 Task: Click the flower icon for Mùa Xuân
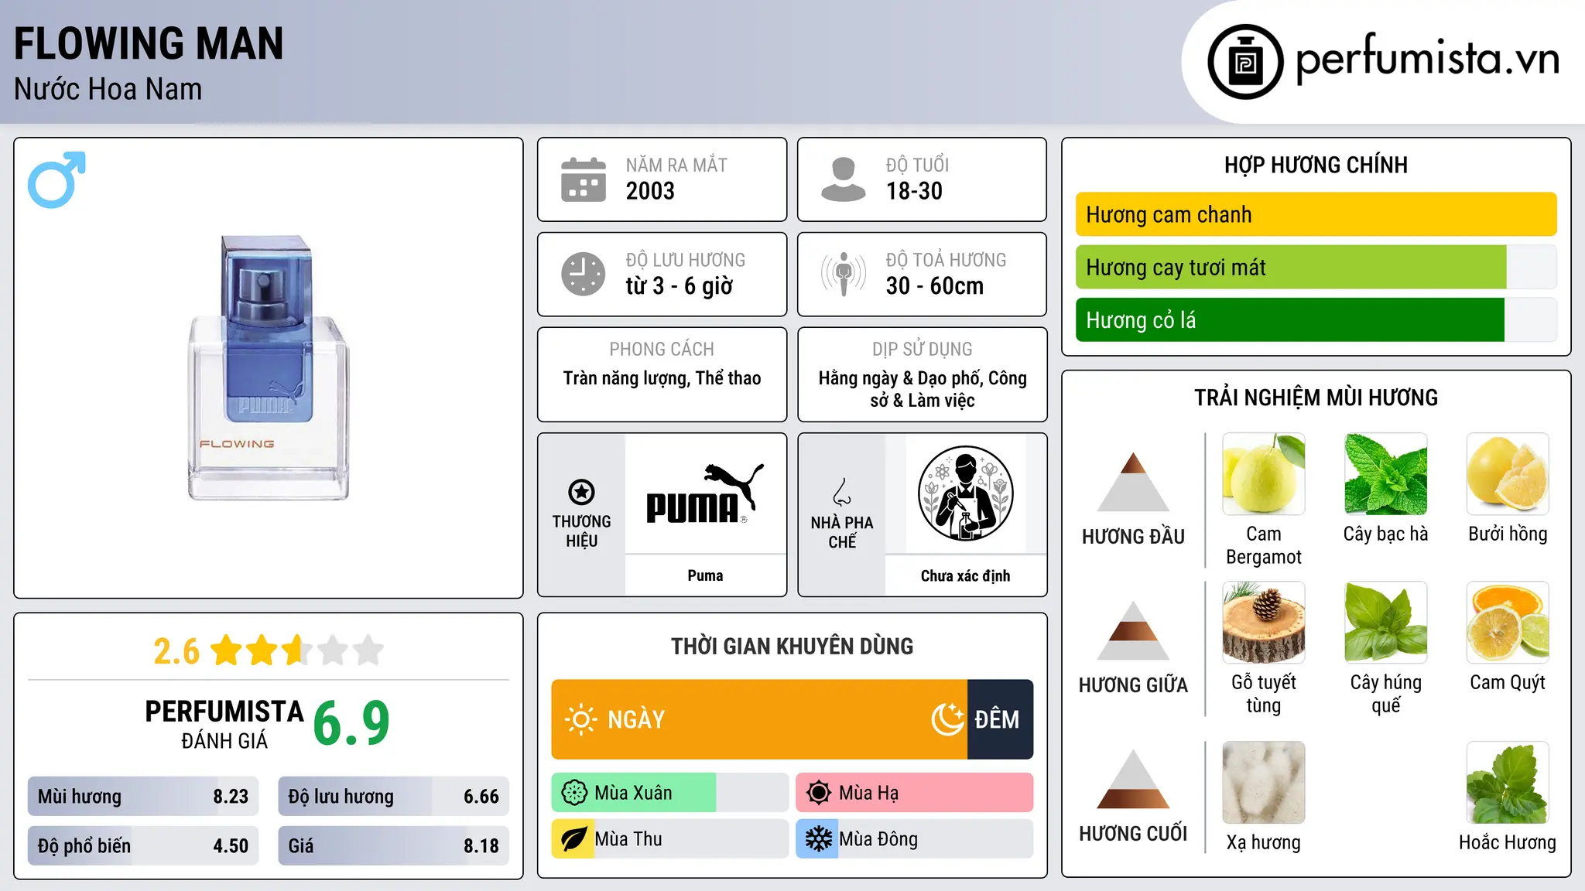point(574,793)
